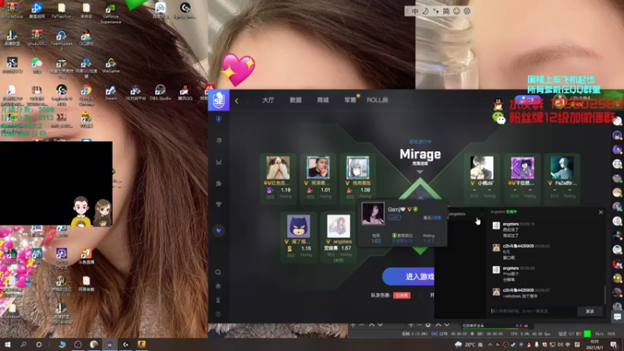Viewport: 624px width, 351px height.
Task: Click the 进入游戏 enter game button
Action: coord(409,277)
